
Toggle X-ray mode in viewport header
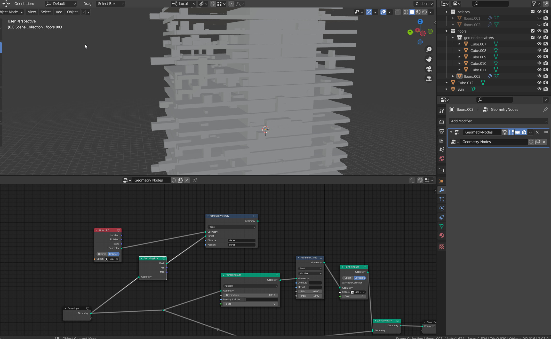(398, 12)
